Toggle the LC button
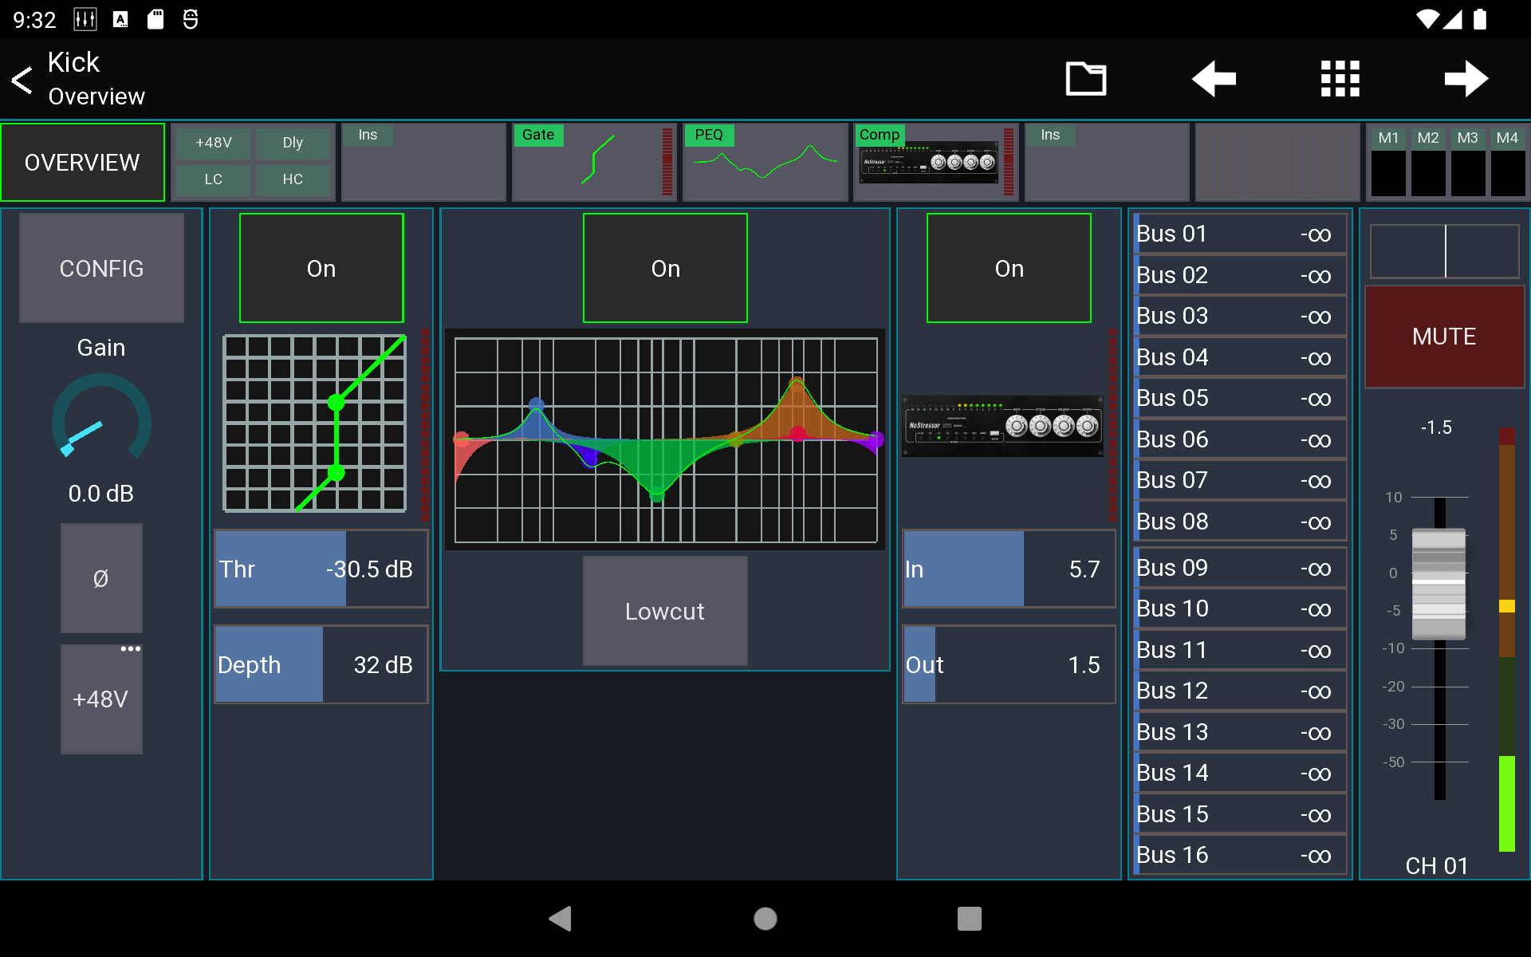Viewport: 1531px width, 957px height. [212, 179]
